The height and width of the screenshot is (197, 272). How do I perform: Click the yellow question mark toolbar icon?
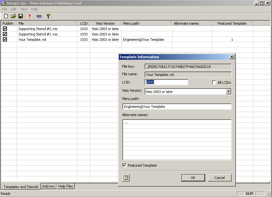tap(48, 16)
